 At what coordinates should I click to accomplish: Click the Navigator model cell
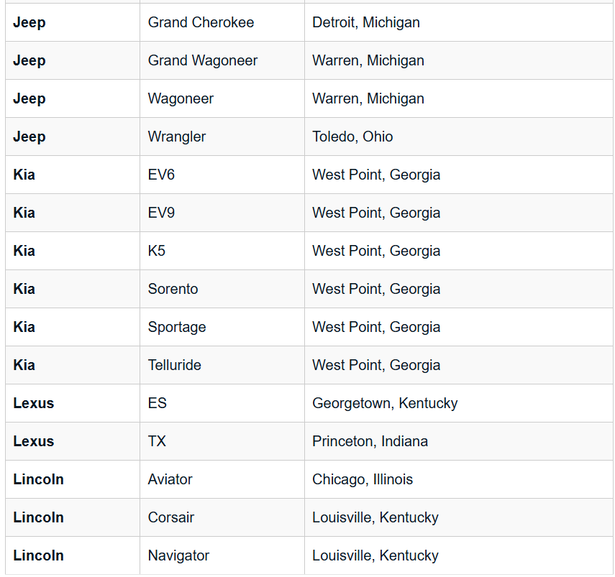178,555
